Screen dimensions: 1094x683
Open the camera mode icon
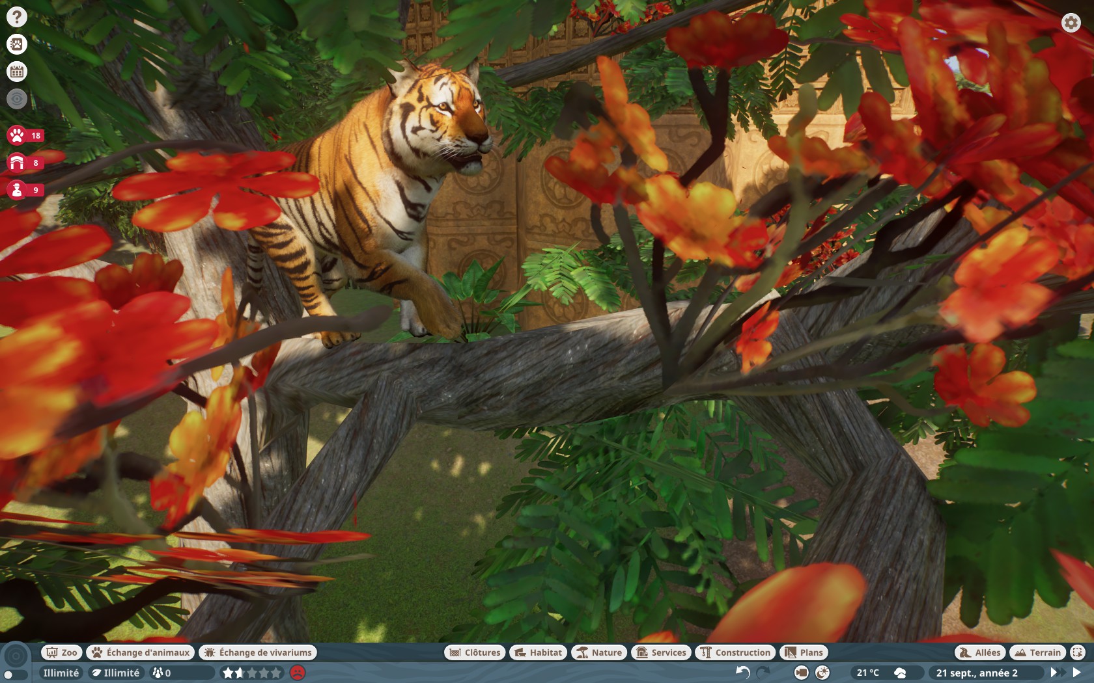pyautogui.click(x=802, y=673)
